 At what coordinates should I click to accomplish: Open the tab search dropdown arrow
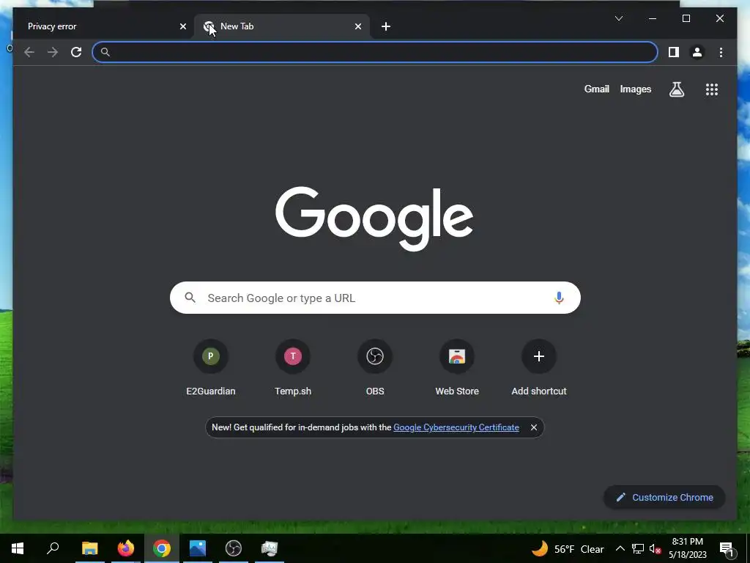tap(618, 18)
